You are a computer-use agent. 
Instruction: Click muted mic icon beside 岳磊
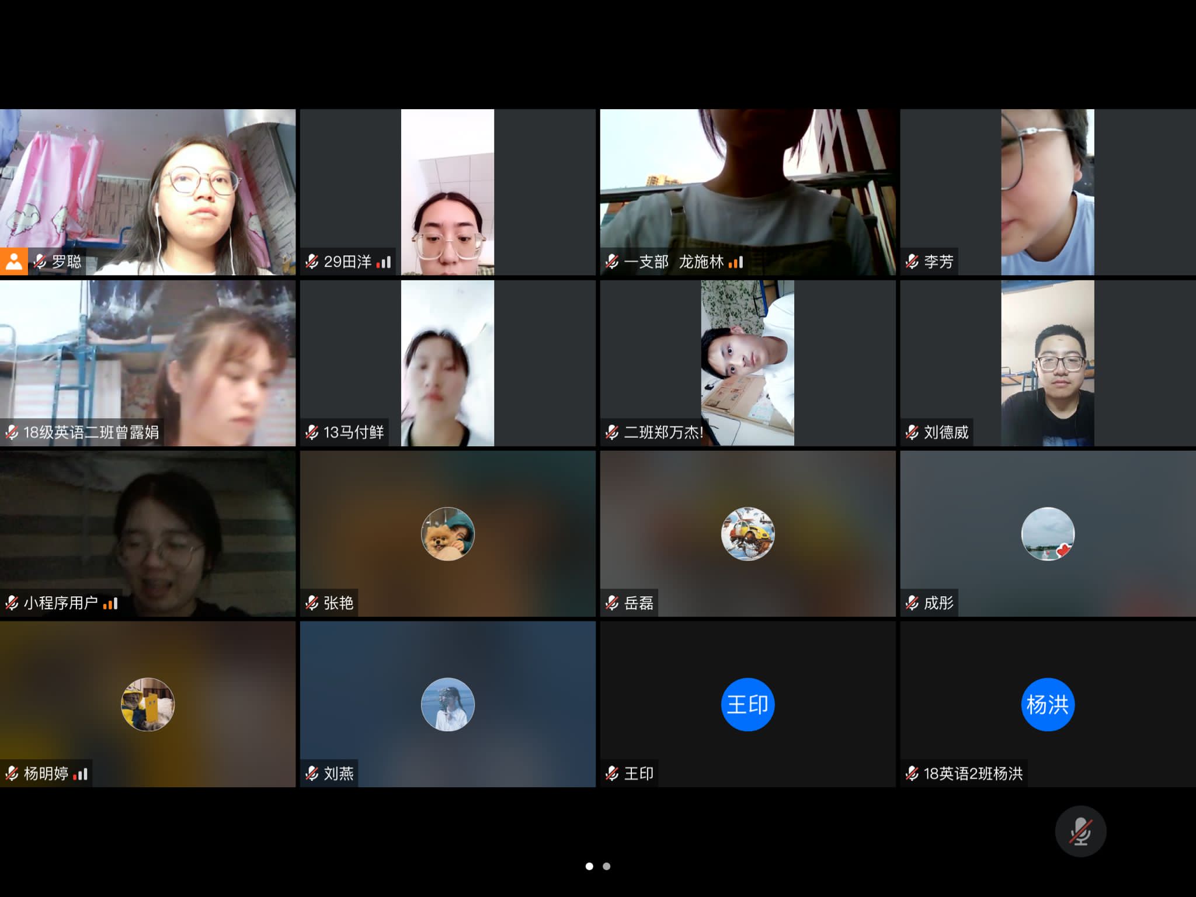[612, 603]
